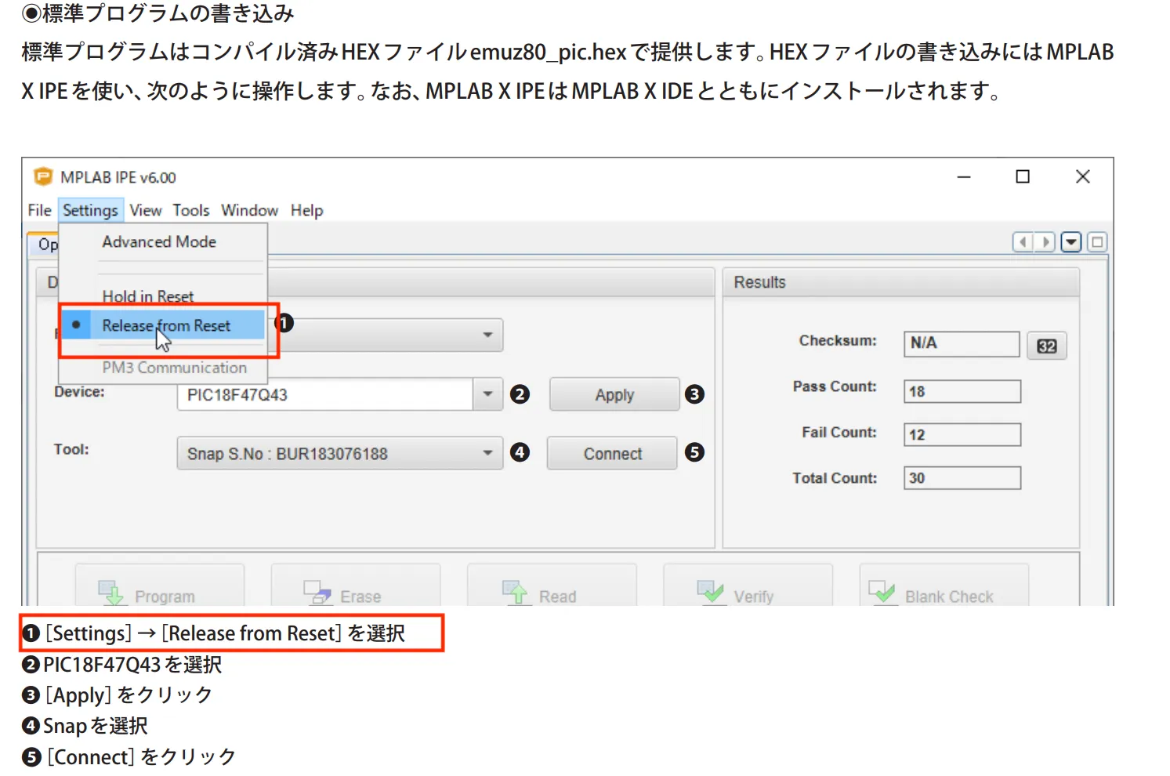The image size is (1170, 776).
Task: Click the MPLAB IPE app logo icon
Action: 43,177
